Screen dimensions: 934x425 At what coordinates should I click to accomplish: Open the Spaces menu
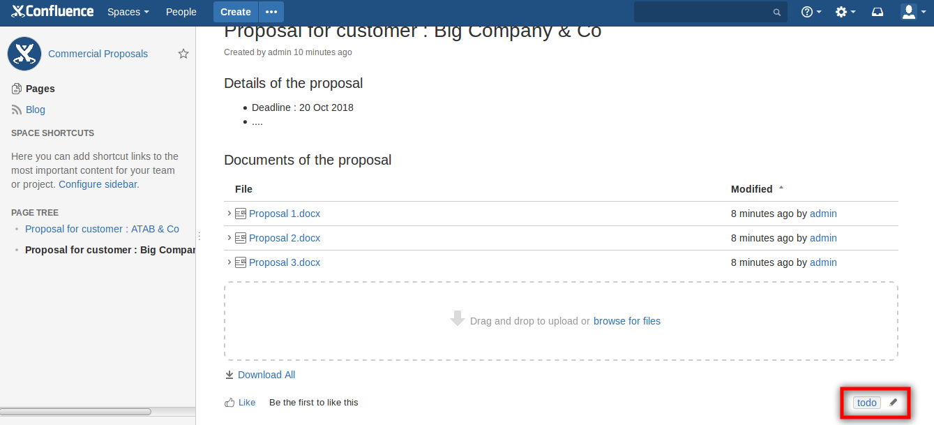(128, 12)
